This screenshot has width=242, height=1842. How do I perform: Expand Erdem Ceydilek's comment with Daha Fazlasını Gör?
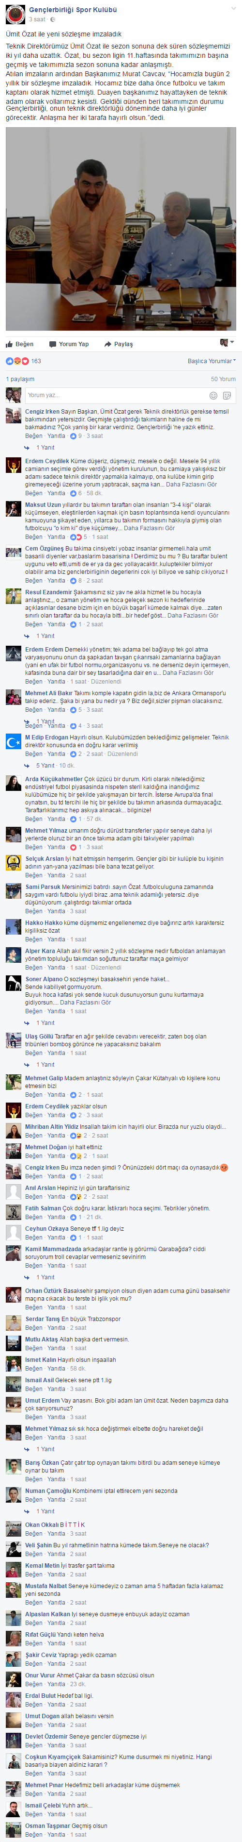tap(191, 485)
